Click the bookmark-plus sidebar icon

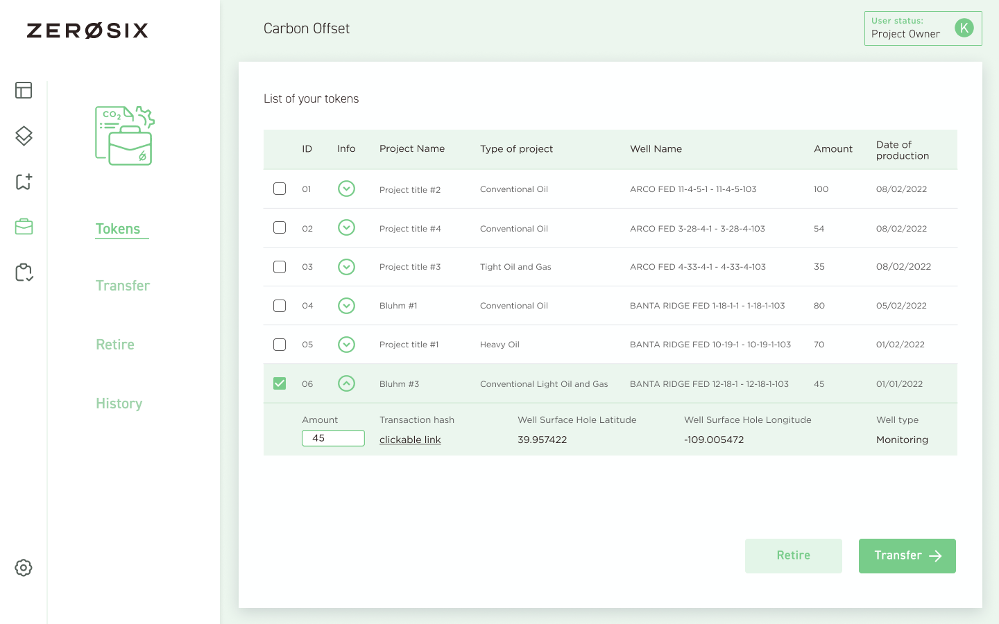point(24,182)
